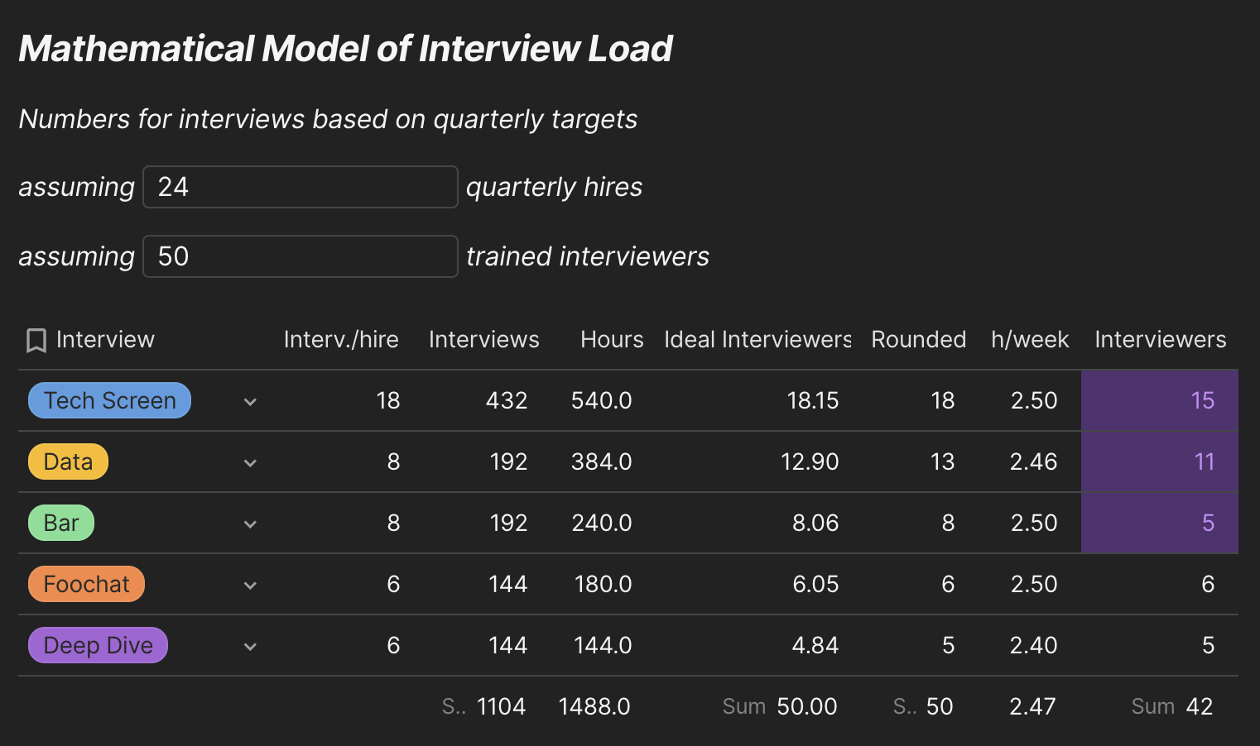1260x746 pixels.
Task: Click the h/week column header
Action: (1030, 339)
